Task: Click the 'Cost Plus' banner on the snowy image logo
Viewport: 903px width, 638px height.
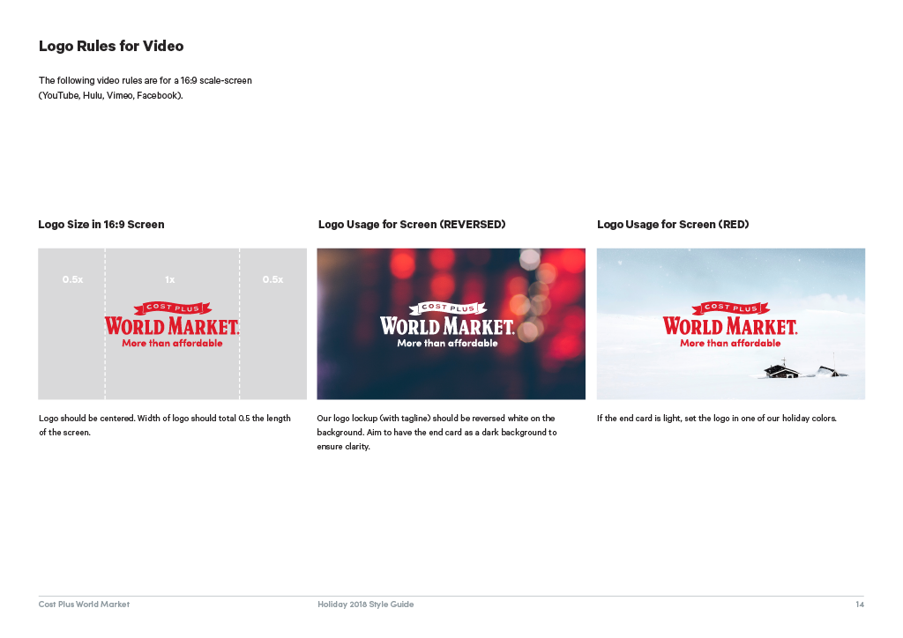Action: click(730, 308)
